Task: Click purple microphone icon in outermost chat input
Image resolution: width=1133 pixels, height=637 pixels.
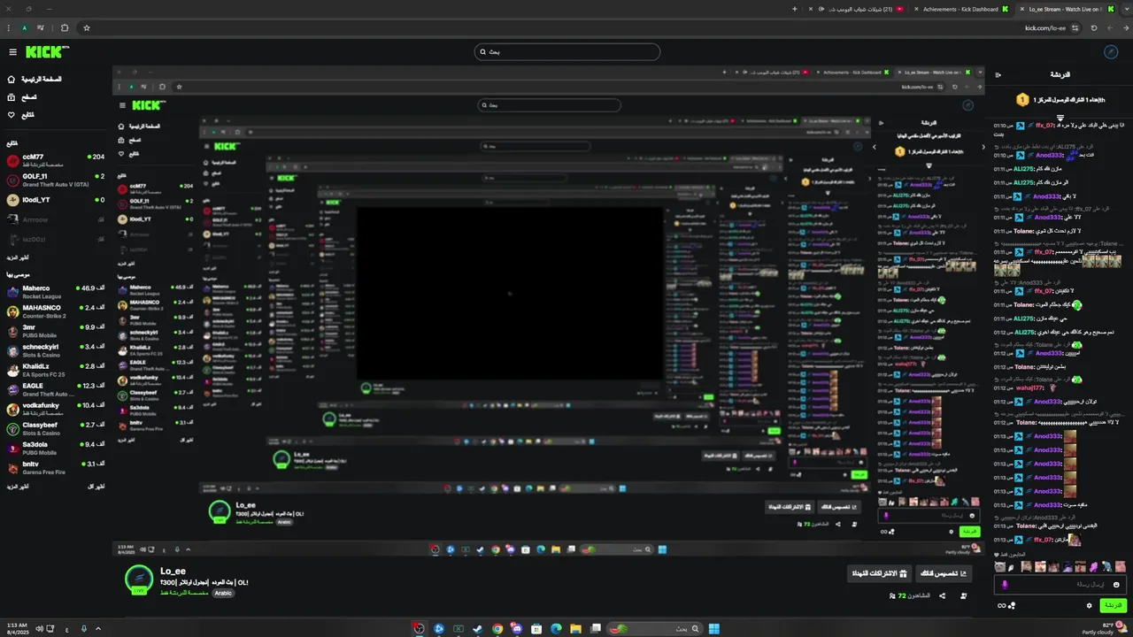Action: 1005,585
